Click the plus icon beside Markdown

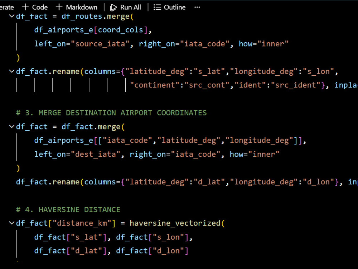click(x=59, y=7)
